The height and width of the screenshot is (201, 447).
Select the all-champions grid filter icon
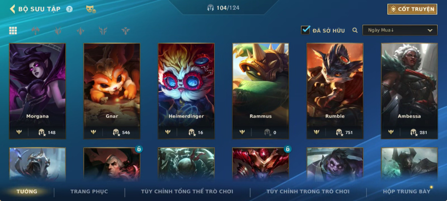[x=13, y=31]
